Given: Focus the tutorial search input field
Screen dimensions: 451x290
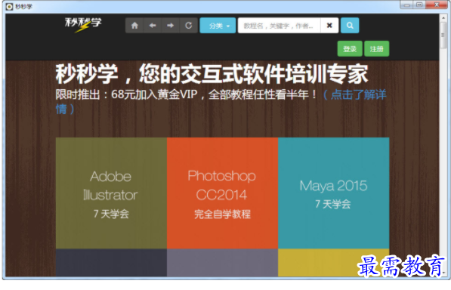Looking at the screenshot, I should pos(279,26).
